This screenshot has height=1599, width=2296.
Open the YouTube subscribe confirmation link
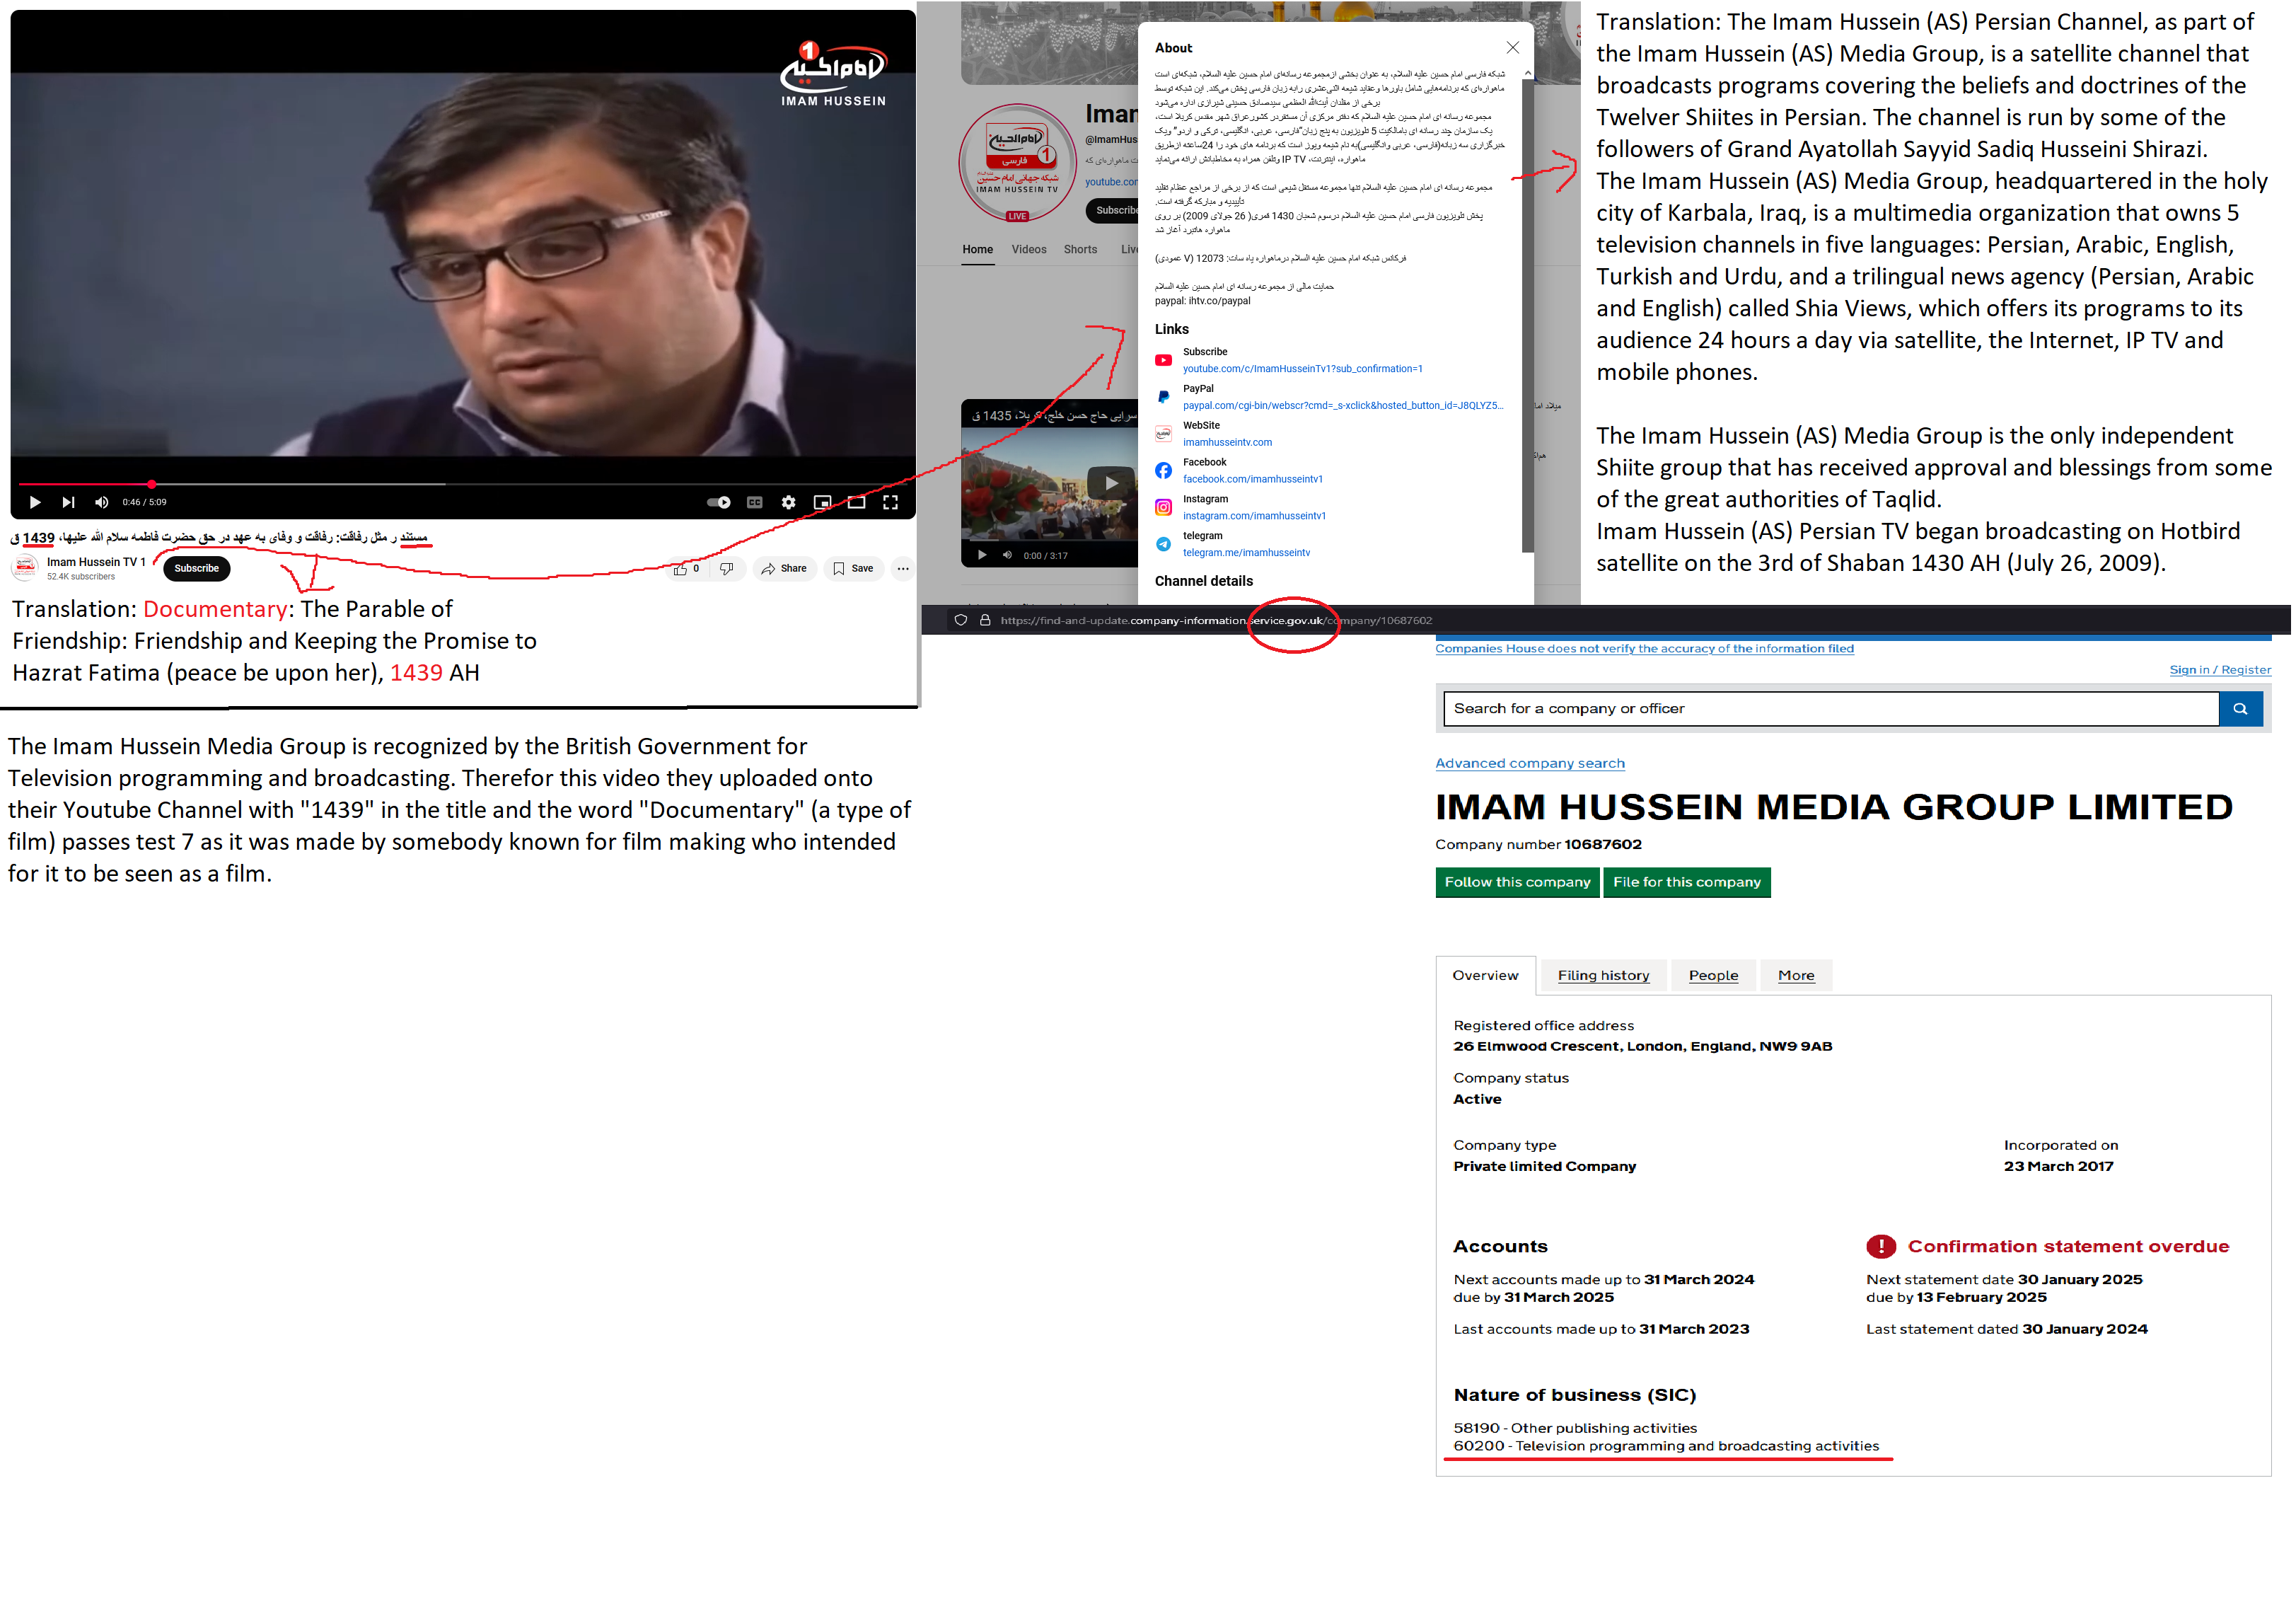(x=1303, y=369)
